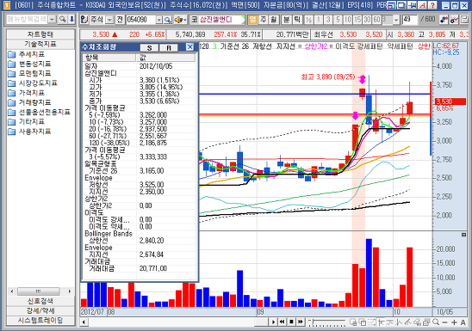Click the minus zoom-out icon at bottom right
This screenshot has height=331, width=472.
pos(445,322)
